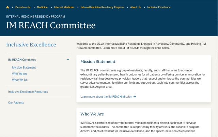218x137 pixels.
Task: Click the paragraph starting 'The IM REACH committee is'
Action: [x=143, y=79]
